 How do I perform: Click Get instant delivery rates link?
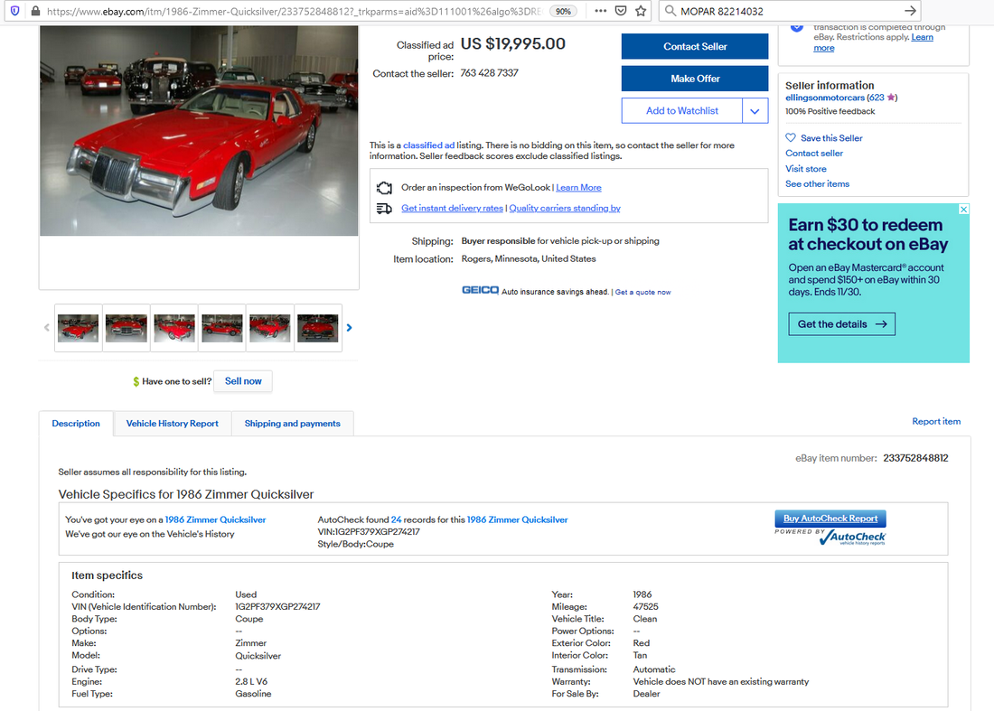pos(452,208)
